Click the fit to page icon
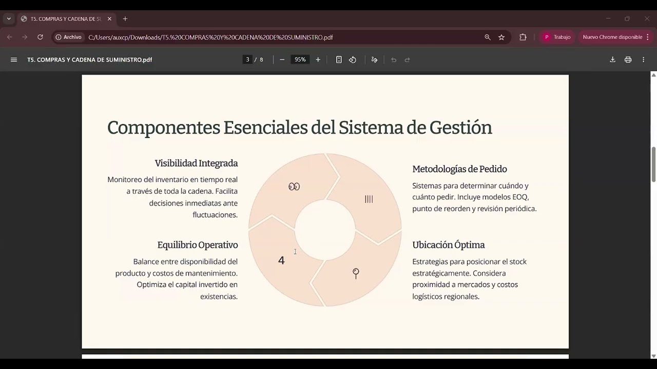This screenshot has width=657, height=369. (x=339, y=60)
